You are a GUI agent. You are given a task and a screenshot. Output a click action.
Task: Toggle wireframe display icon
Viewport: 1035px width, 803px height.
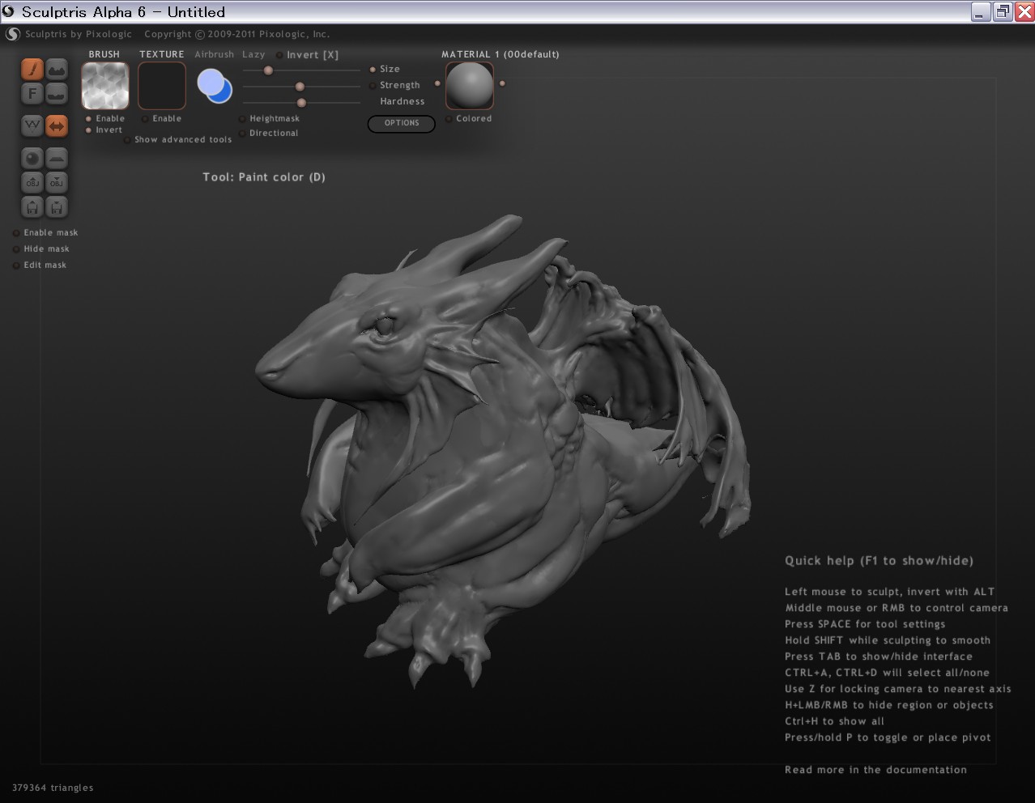32,125
